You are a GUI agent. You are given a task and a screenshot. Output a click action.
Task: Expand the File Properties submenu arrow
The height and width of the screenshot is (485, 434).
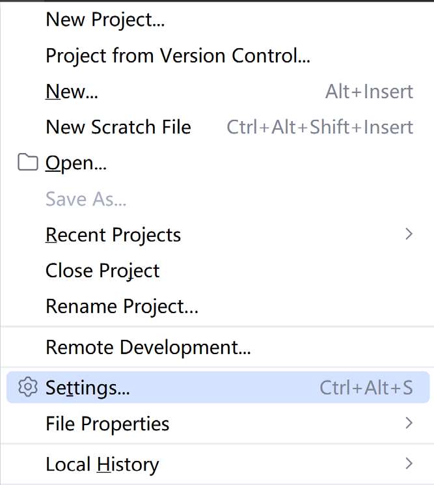point(409,423)
